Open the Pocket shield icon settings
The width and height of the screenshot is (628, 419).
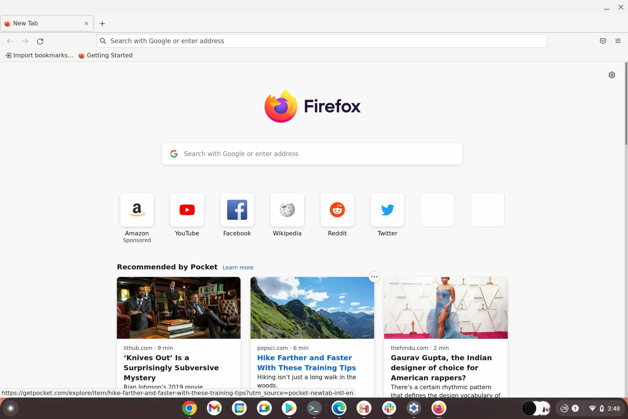click(x=603, y=41)
